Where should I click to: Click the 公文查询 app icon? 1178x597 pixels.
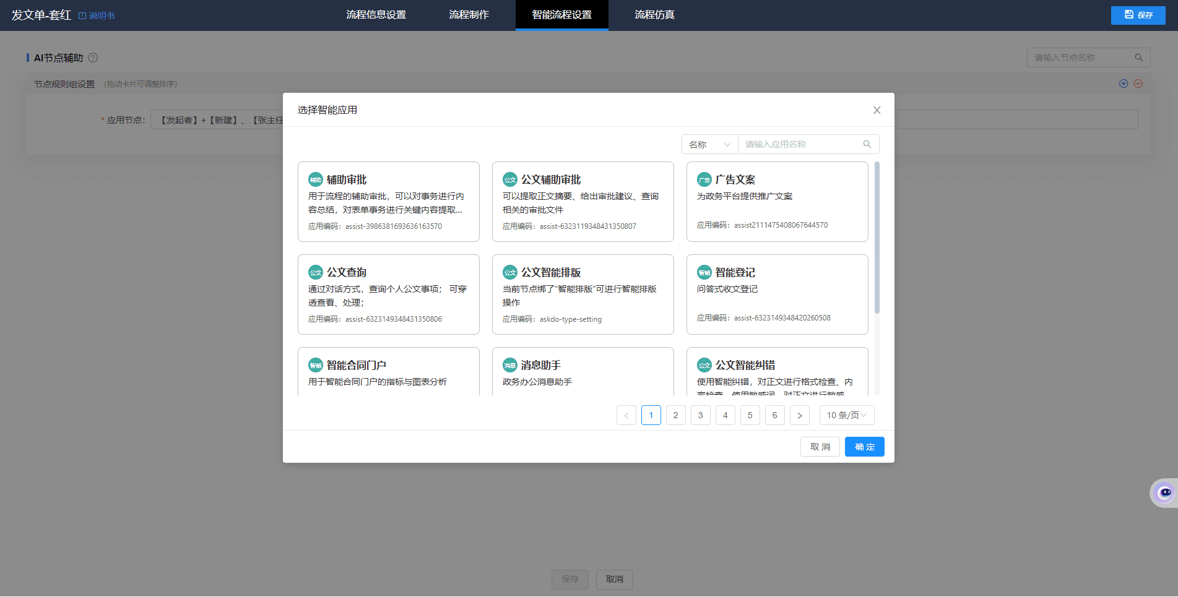[316, 272]
